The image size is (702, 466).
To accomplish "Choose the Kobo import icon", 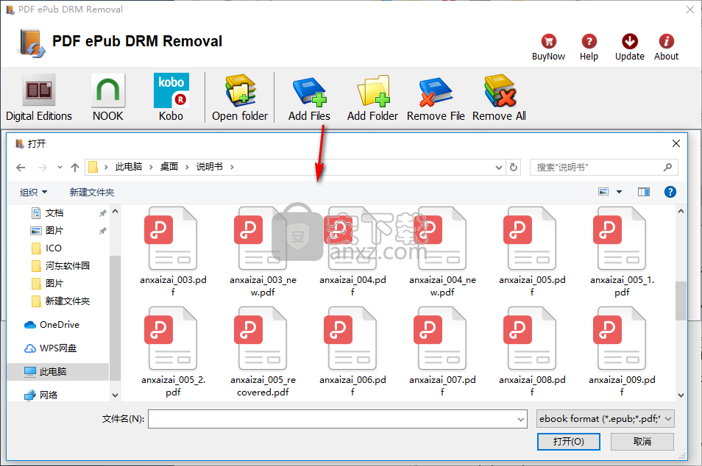I will [x=171, y=98].
